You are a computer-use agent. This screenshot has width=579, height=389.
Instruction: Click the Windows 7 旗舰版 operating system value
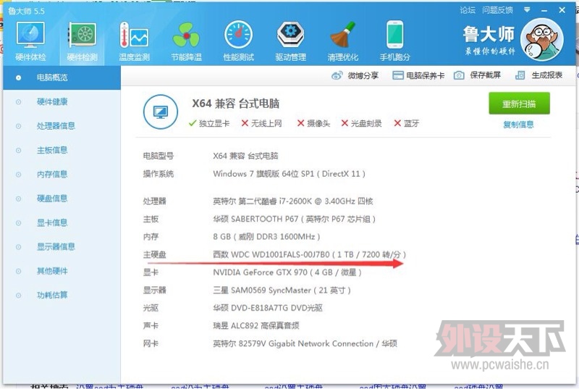coord(289,174)
